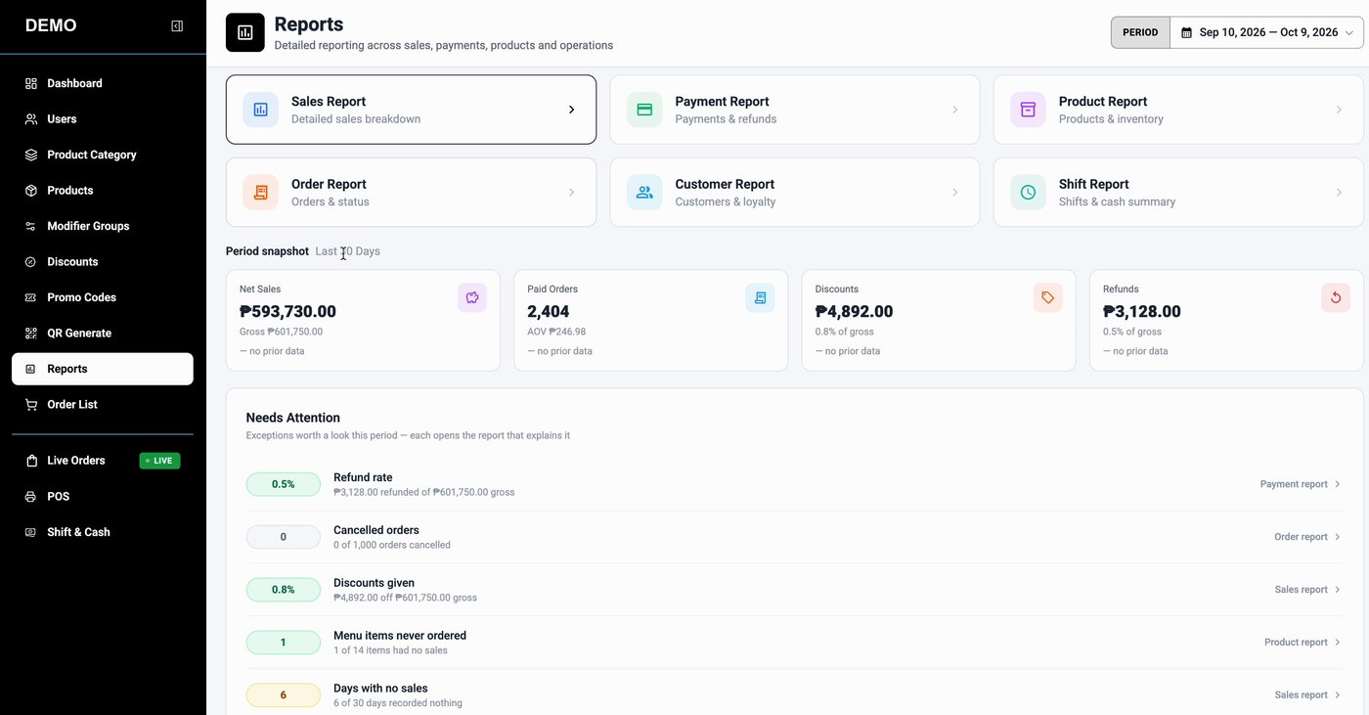Open Product Category in the sidebar
The width and height of the screenshot is (1369, 715).
[103, 155]
